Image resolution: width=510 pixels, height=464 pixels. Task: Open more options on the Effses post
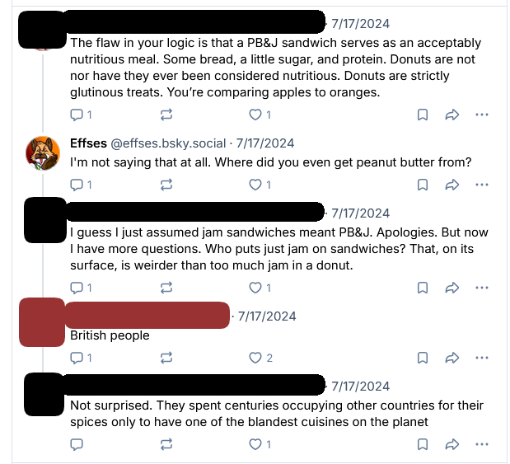click(x=481, y=185)
